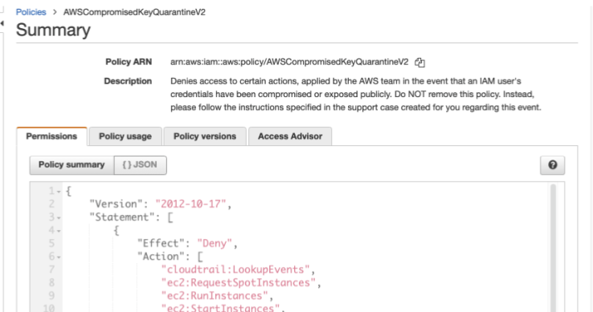Click the AWSCompromisedKeyQuarantineV2 breadcrumb text
The height and width of the screenshot is (312, 593).
[134, 12]
